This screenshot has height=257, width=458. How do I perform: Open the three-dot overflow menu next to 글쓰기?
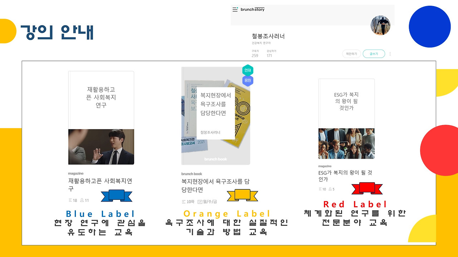[x=390, y=54]
